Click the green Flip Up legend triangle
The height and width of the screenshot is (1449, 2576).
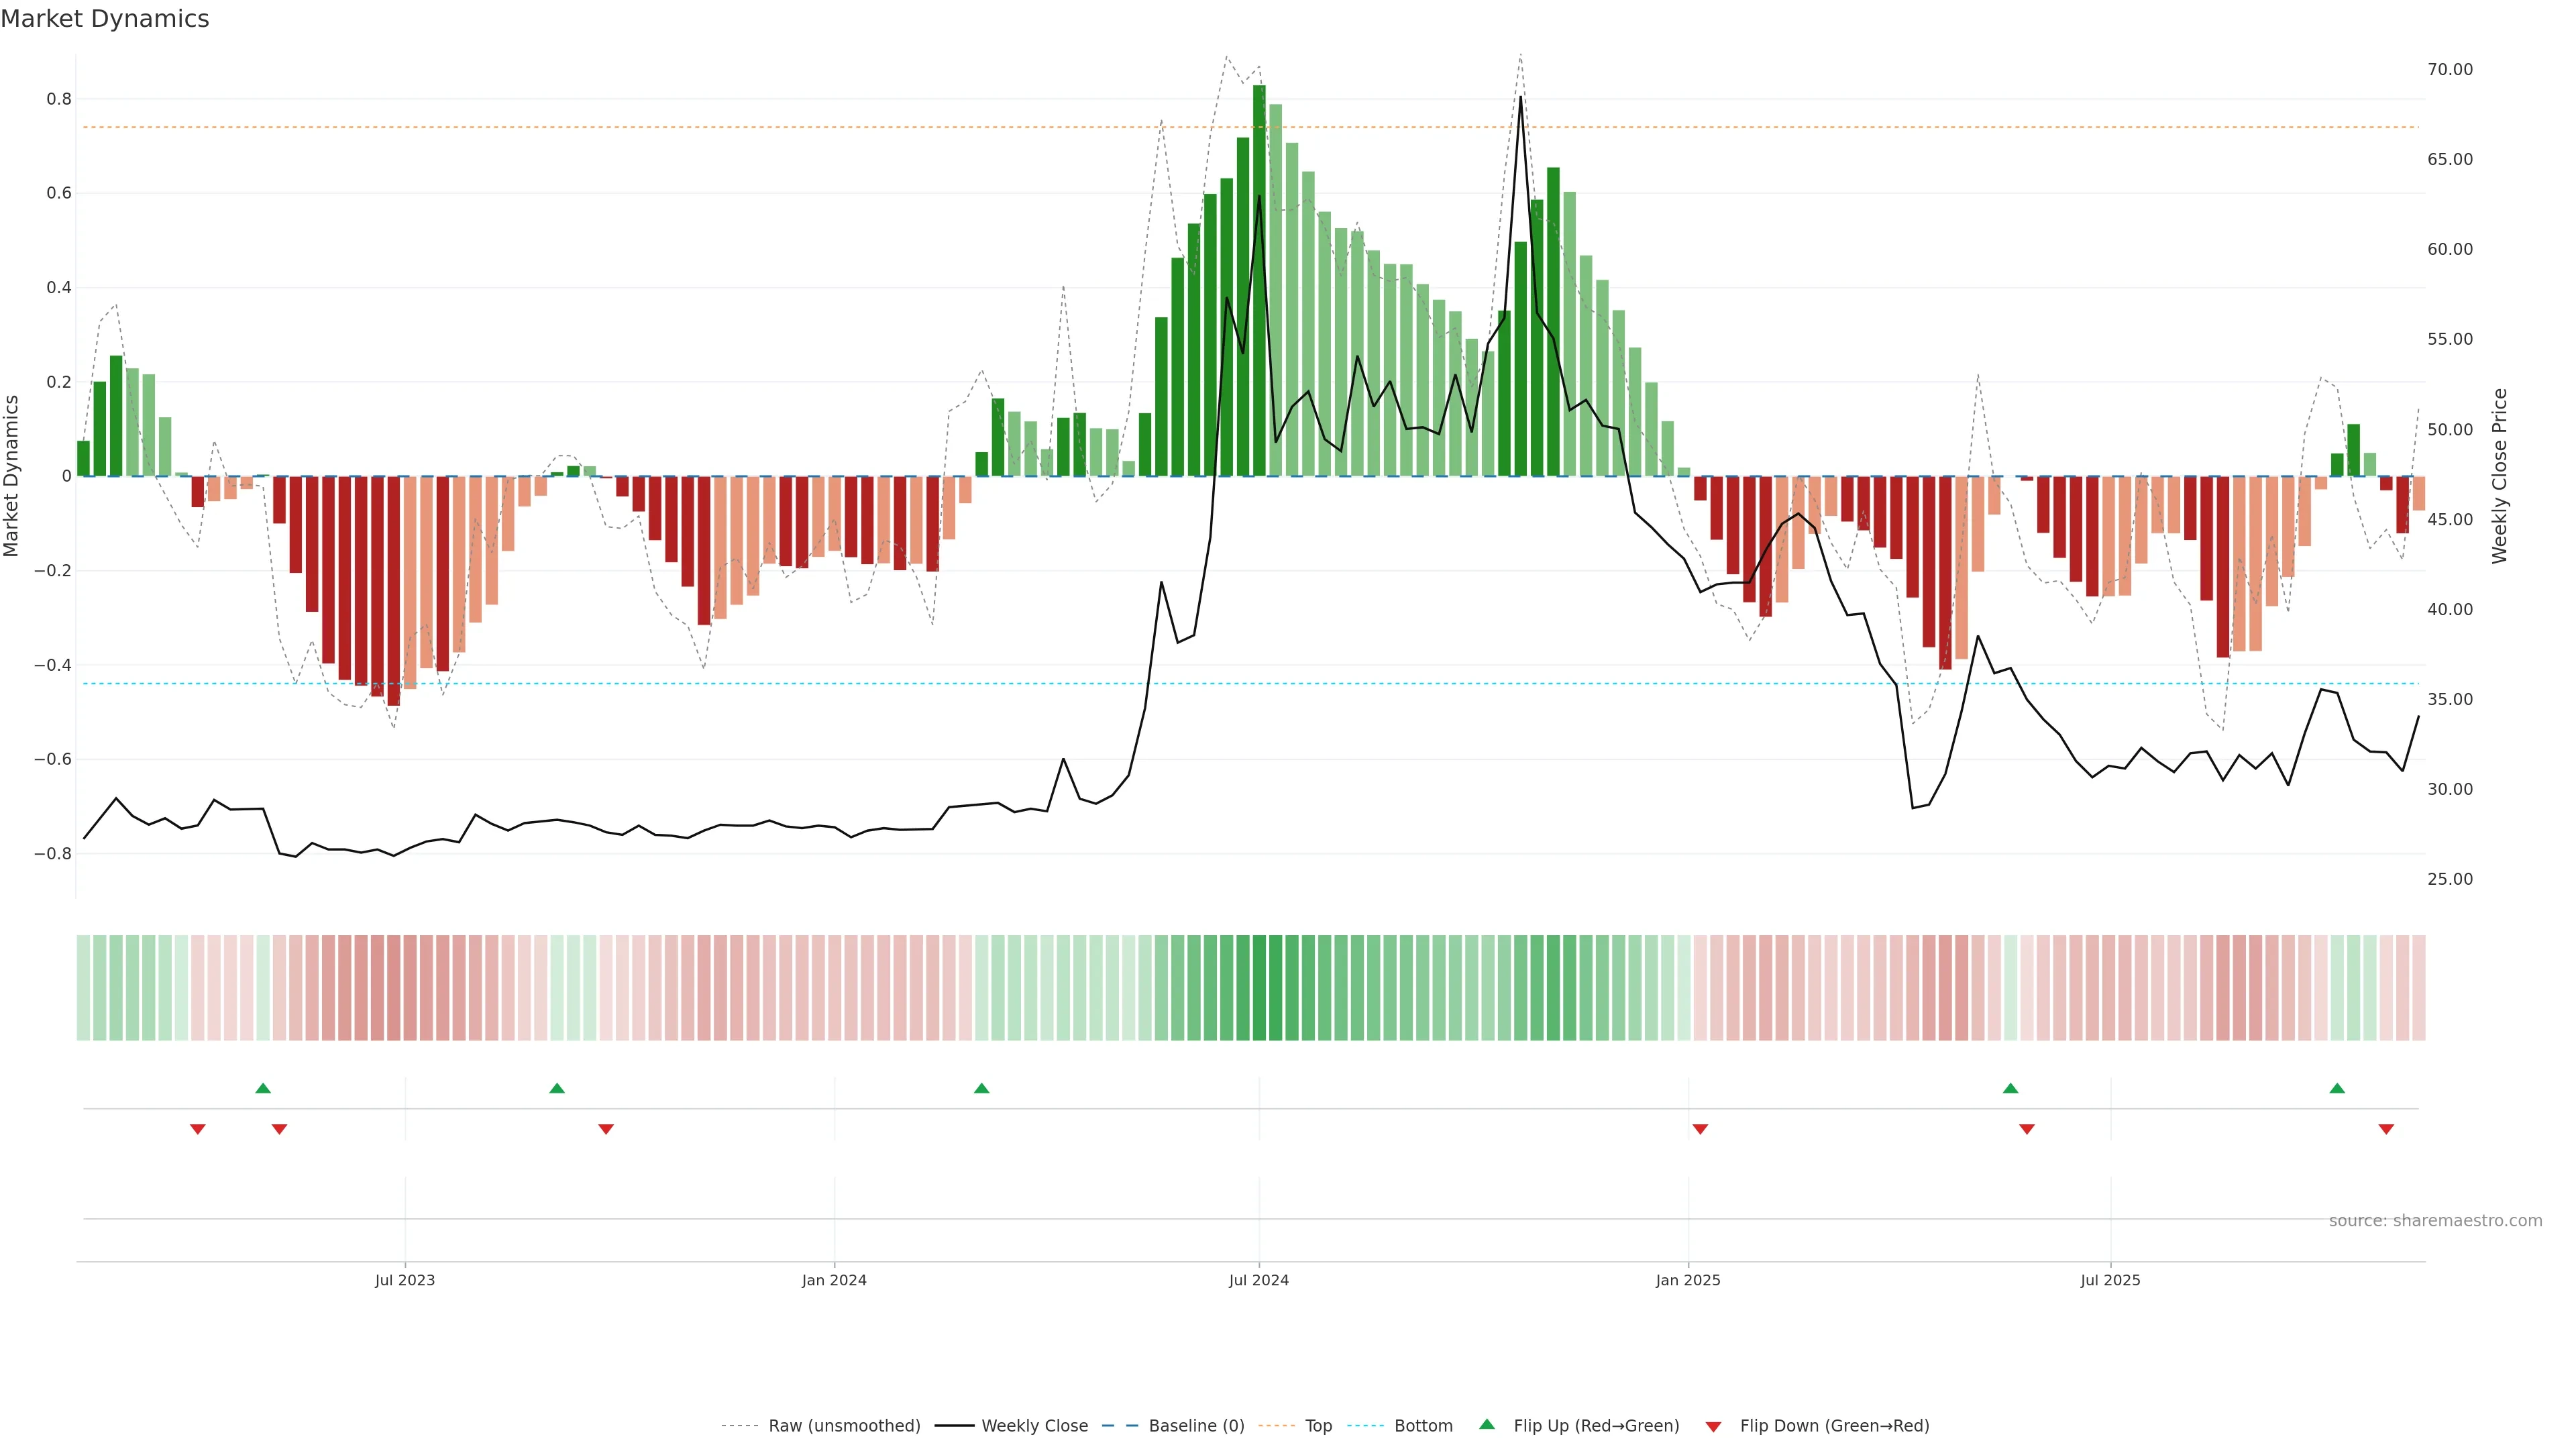click(1487, 1424)
